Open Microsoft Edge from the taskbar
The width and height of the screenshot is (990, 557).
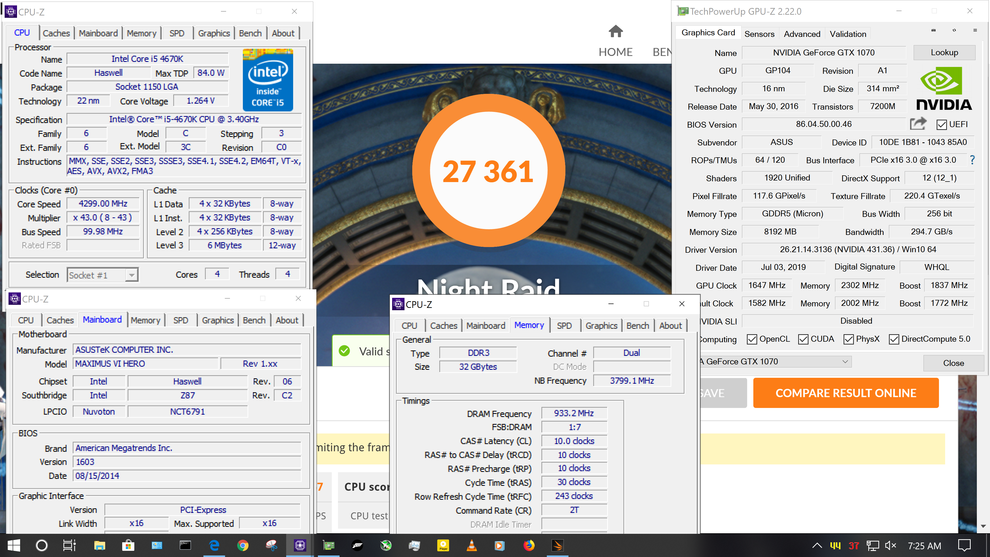pyautogui.click(x=214, y=545)
